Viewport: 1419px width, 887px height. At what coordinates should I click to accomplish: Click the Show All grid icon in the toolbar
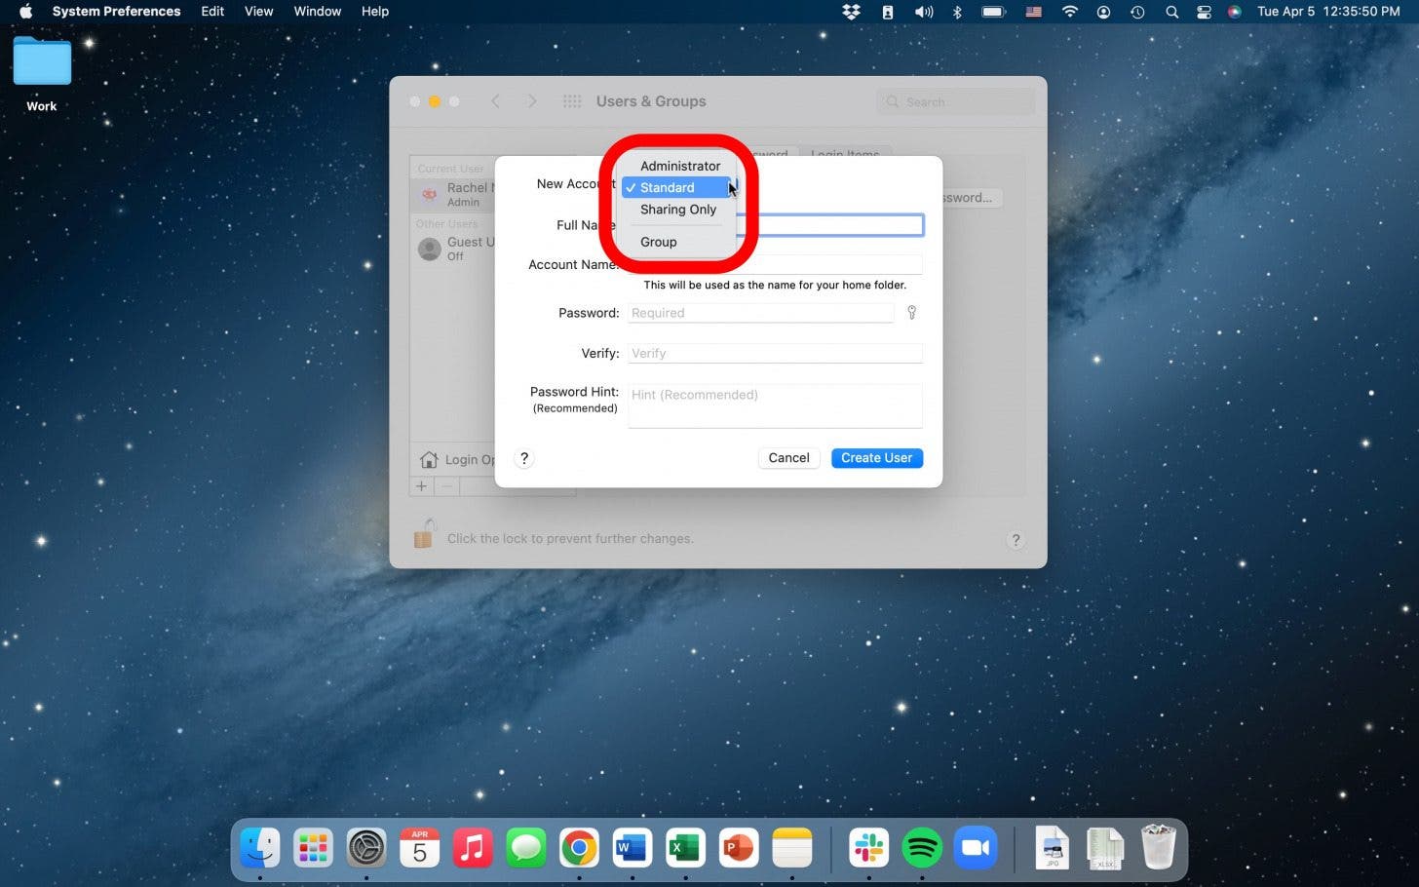coord(572,100)
